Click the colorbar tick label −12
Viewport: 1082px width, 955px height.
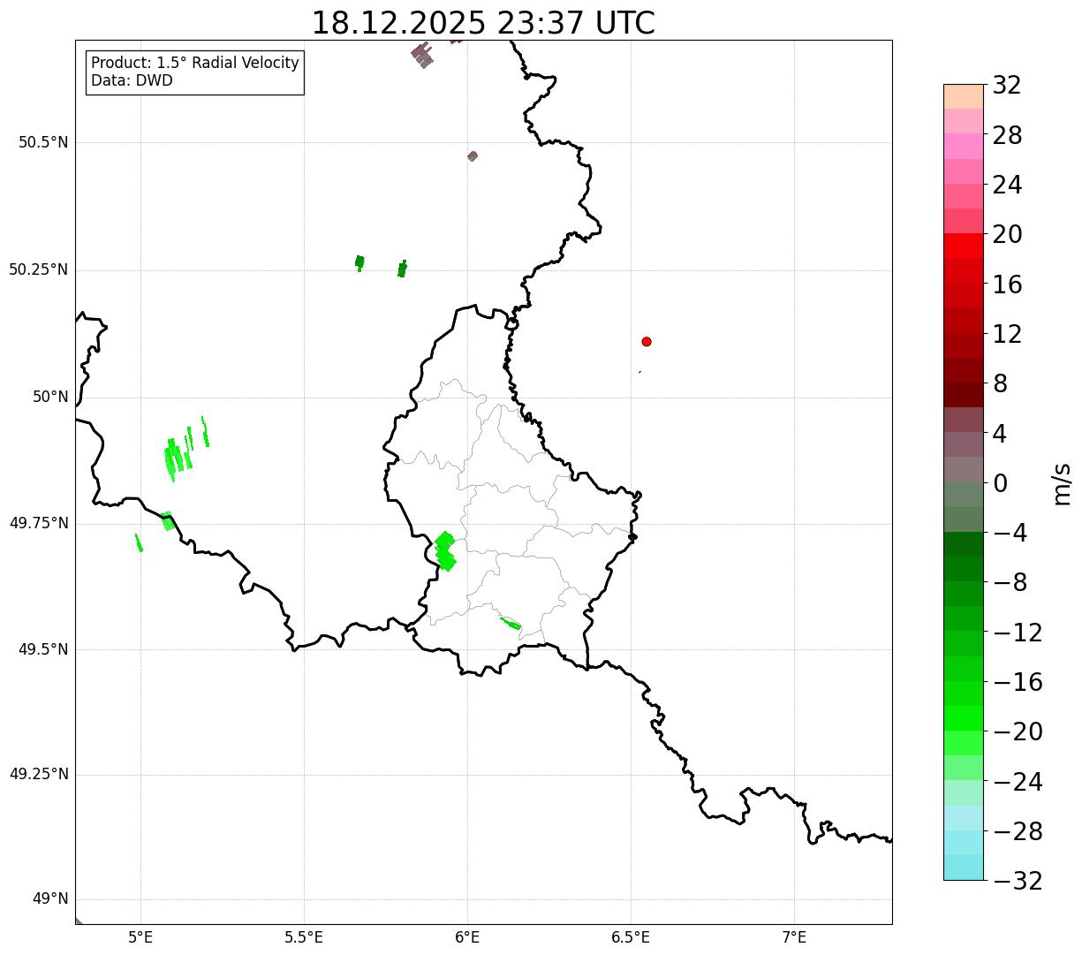(1018, 633)
